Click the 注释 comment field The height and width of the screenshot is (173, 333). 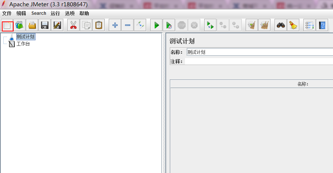click(259, 62)
